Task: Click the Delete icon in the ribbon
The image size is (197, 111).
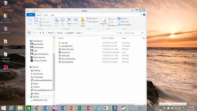Action: coord(69,20)
